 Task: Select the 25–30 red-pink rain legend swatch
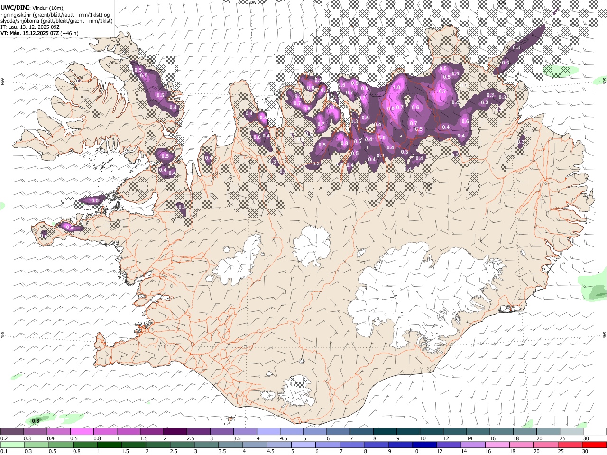pos(570,445)
